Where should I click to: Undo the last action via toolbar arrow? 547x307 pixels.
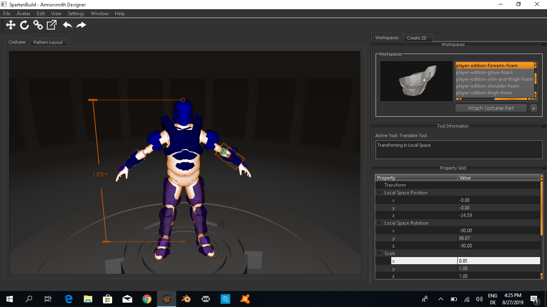pyautogui.click(x=68, y=25)
